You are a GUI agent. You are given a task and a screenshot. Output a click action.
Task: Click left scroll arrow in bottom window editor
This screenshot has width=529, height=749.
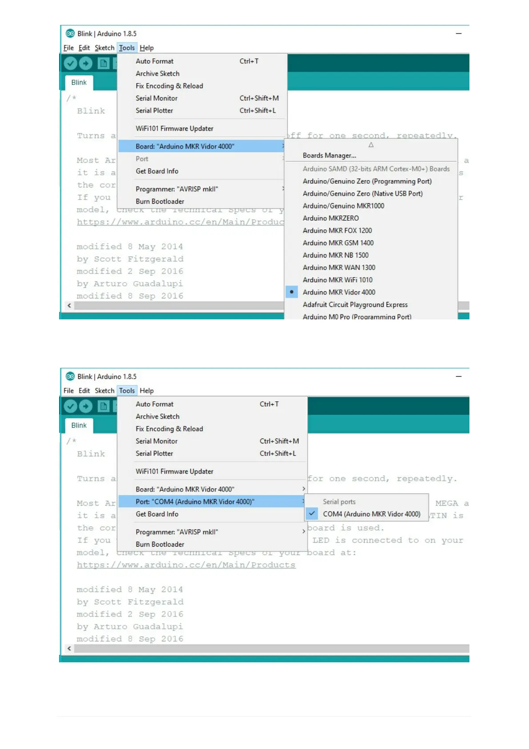pyautogui.click(x=69, y=648)
